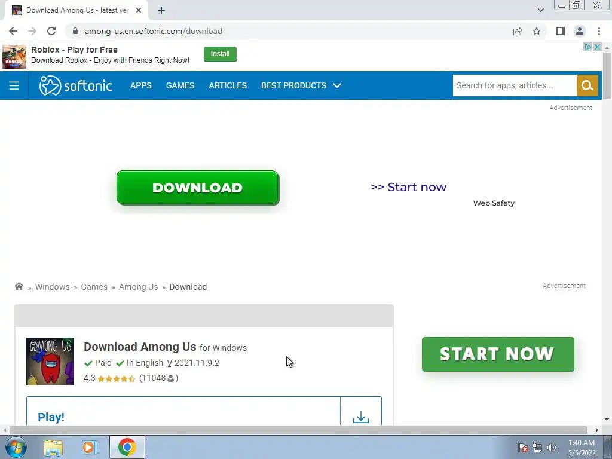Viewport: 612px width, 459px height.
Task: Click the Chrome taskbar icon
Action: 127,447
